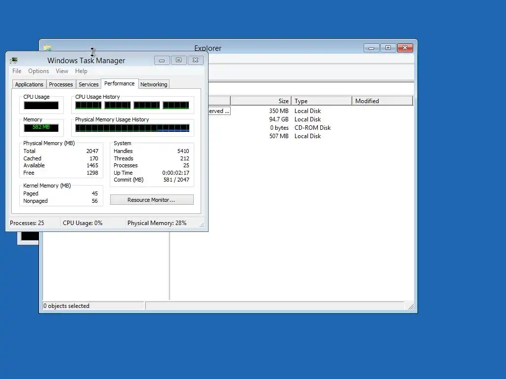506x379 pixels.
Task: Click the CPU Usage meter
Action: 41,106
